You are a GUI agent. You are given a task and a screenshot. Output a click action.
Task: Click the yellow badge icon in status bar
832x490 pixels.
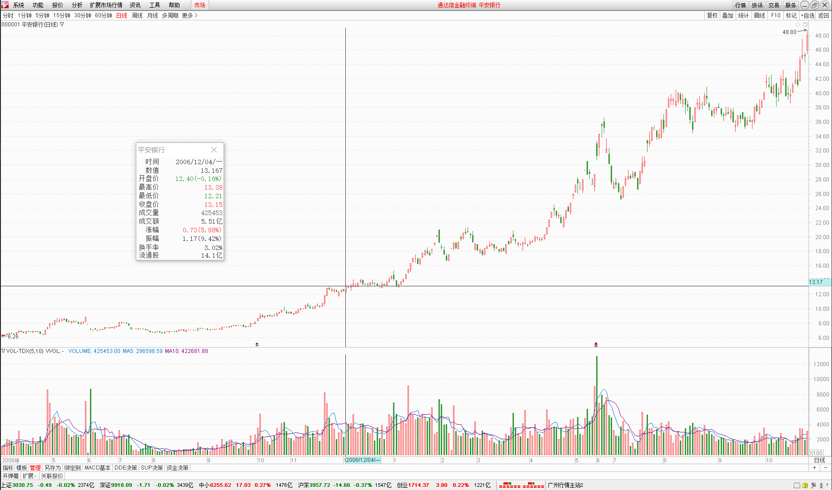(x=805, y=485)
